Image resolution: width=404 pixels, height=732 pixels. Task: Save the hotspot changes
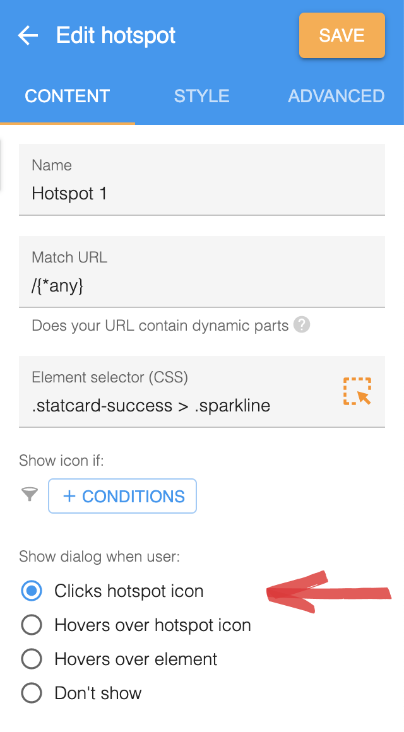coord(342,35)
